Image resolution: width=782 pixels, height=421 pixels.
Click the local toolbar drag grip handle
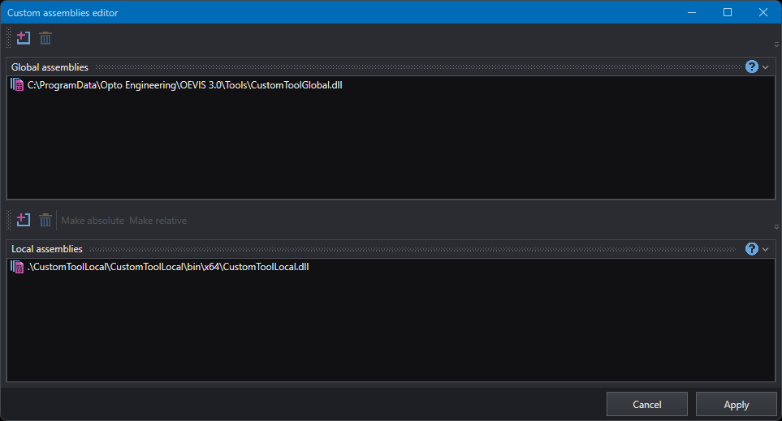[x=8, y=220]
